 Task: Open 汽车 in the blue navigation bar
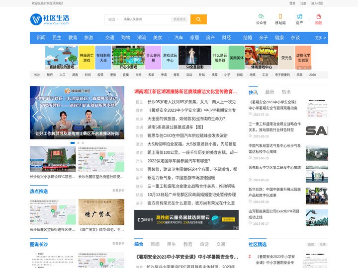[179, 38]
